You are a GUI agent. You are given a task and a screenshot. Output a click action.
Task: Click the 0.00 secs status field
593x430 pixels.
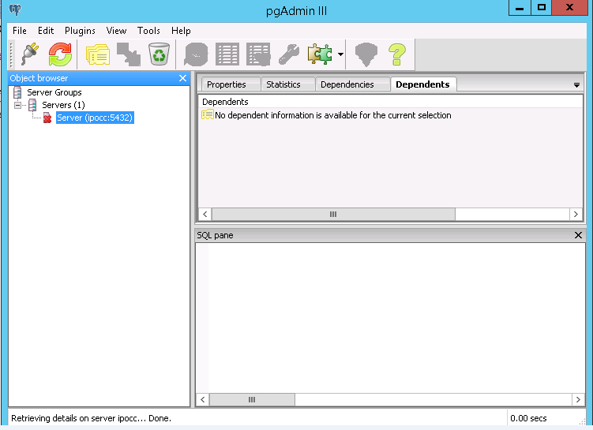tap(528, 418)
